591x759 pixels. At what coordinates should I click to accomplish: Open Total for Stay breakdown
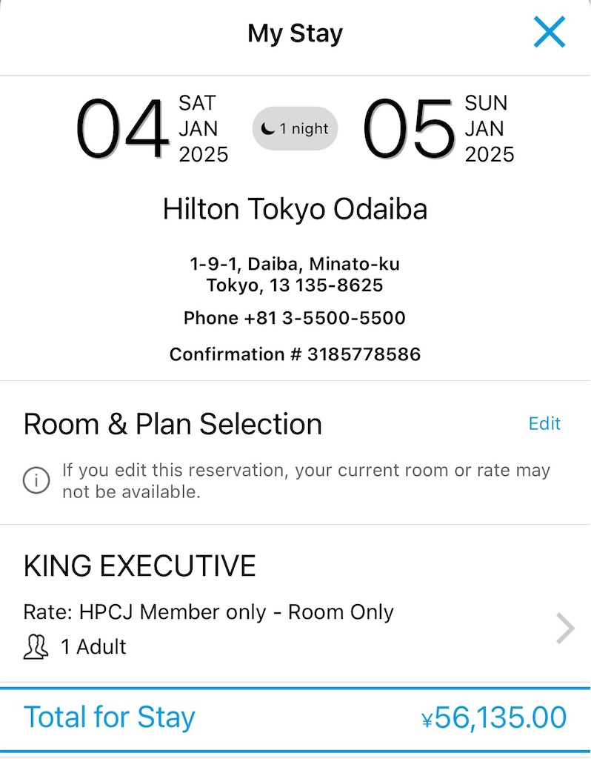click(295, 717)
